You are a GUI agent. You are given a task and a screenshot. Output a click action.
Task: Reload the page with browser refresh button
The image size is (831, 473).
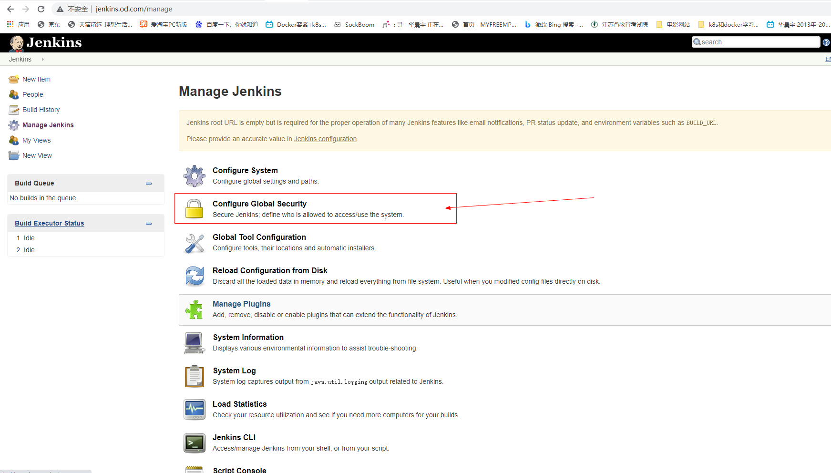pos(41,9)
